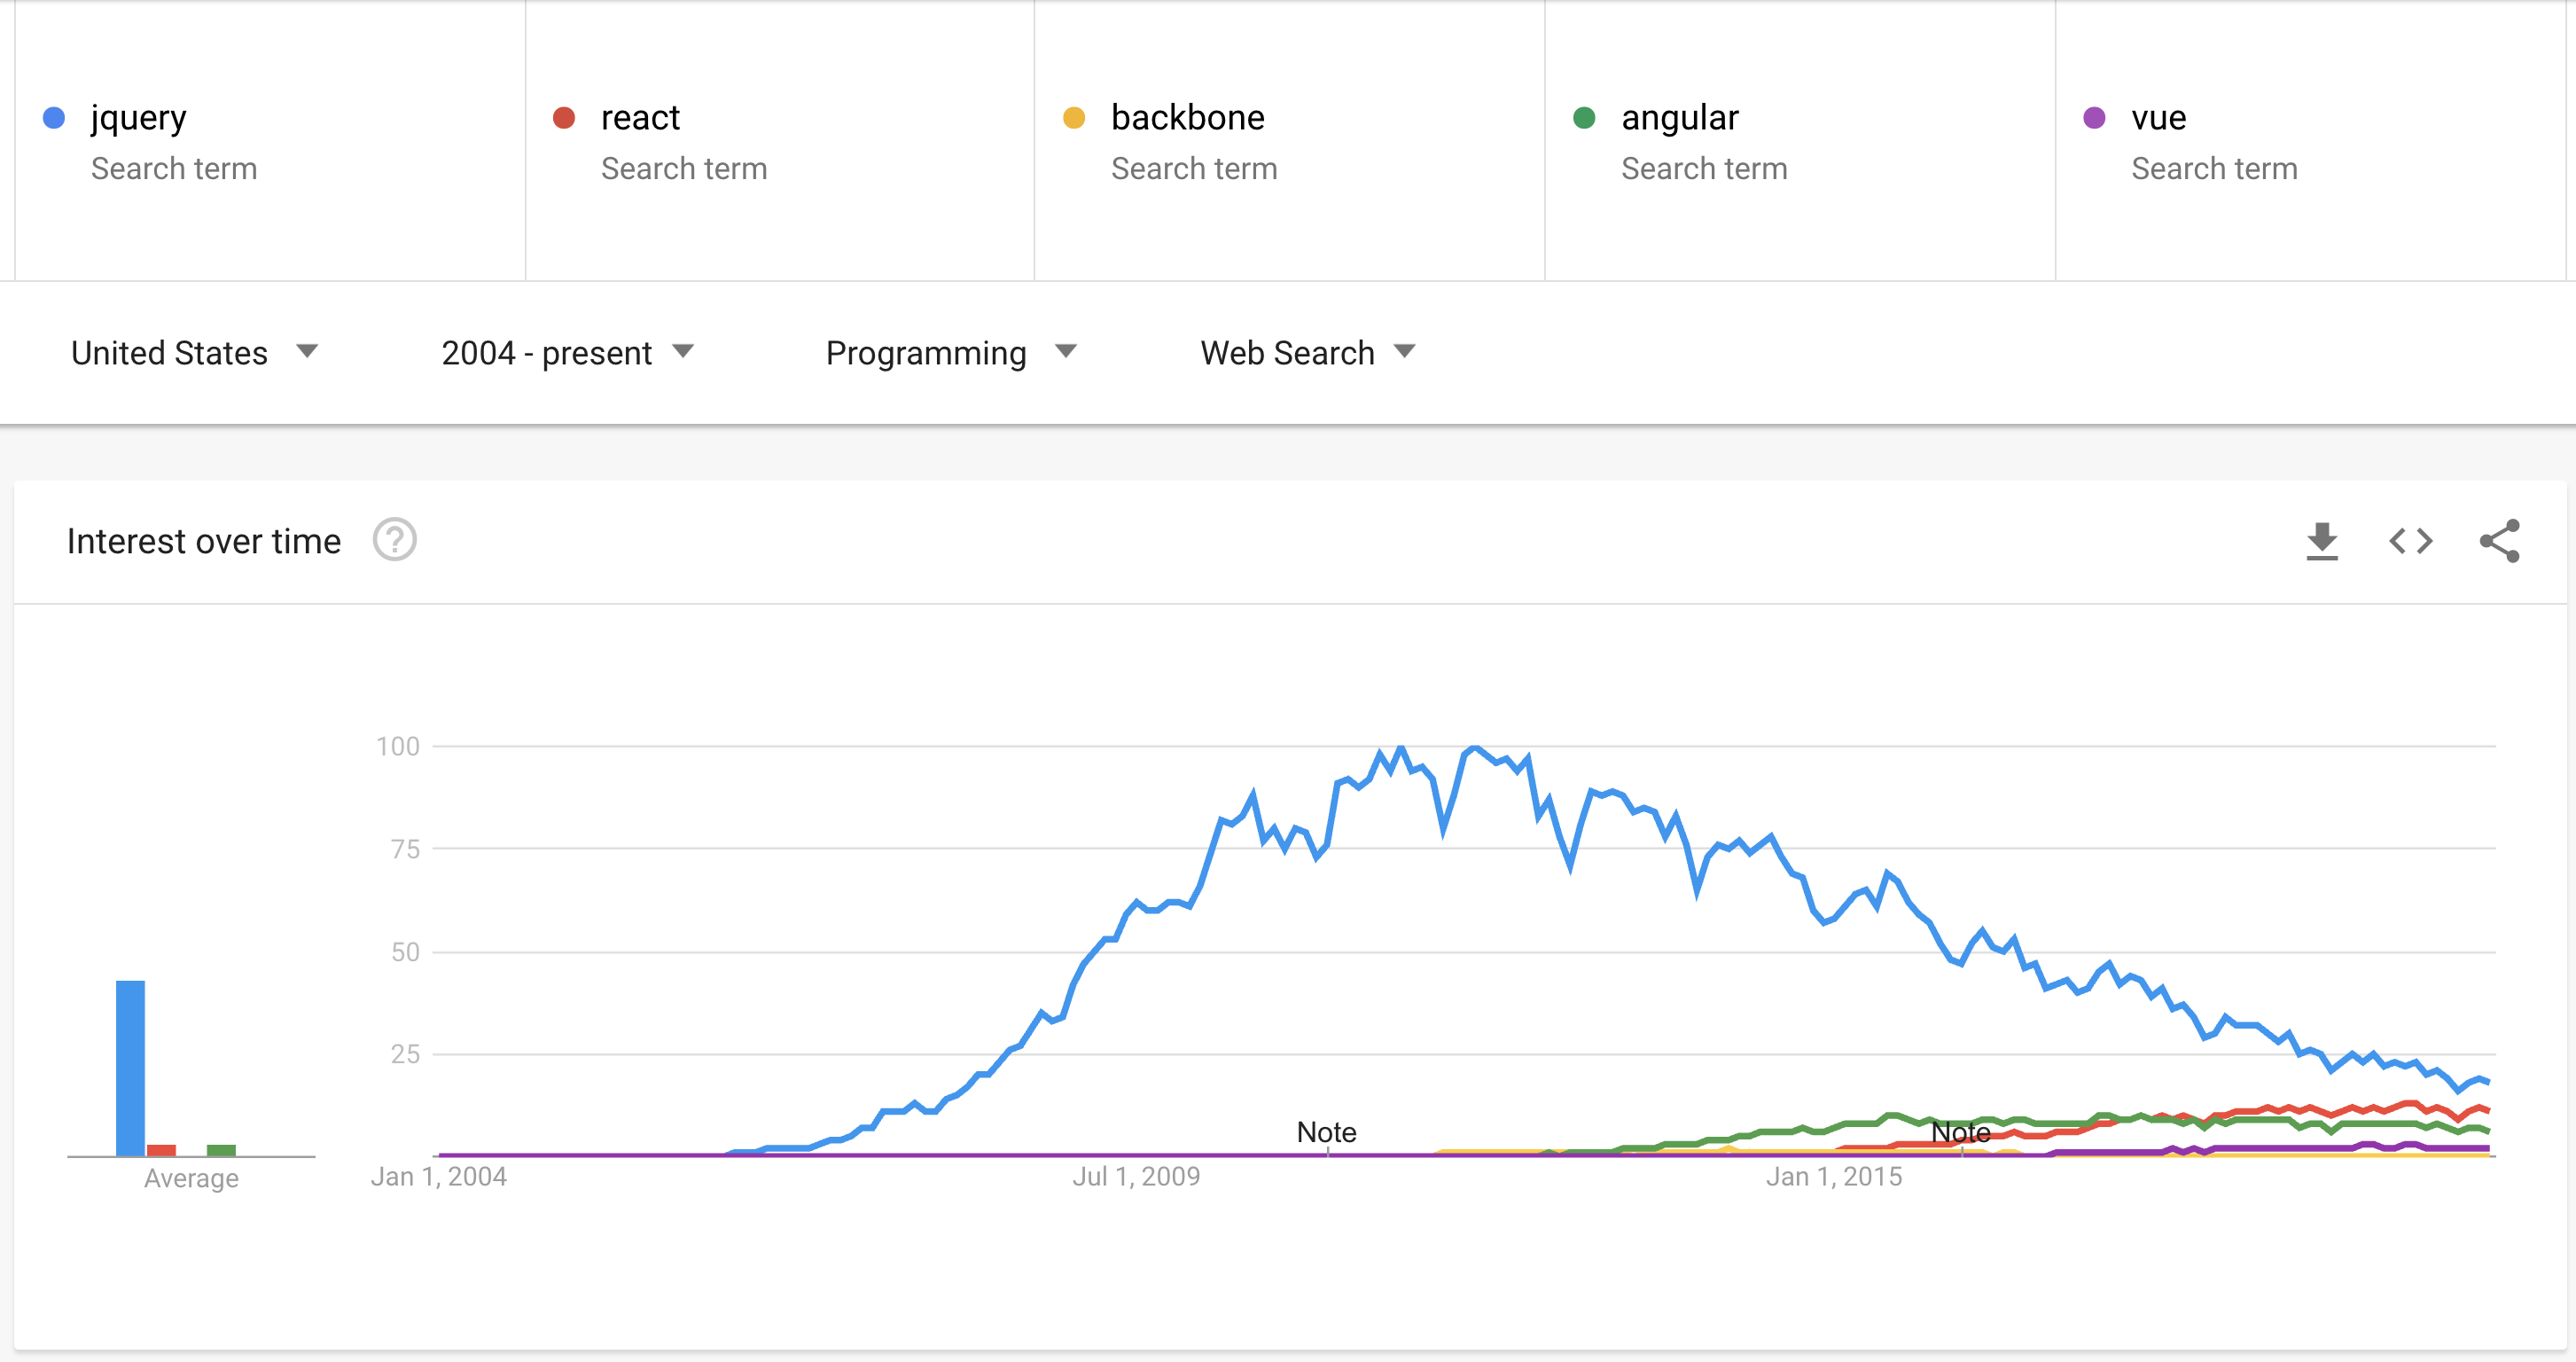
Task: Download the Interest over time CSV
Action: point(2321,541)
